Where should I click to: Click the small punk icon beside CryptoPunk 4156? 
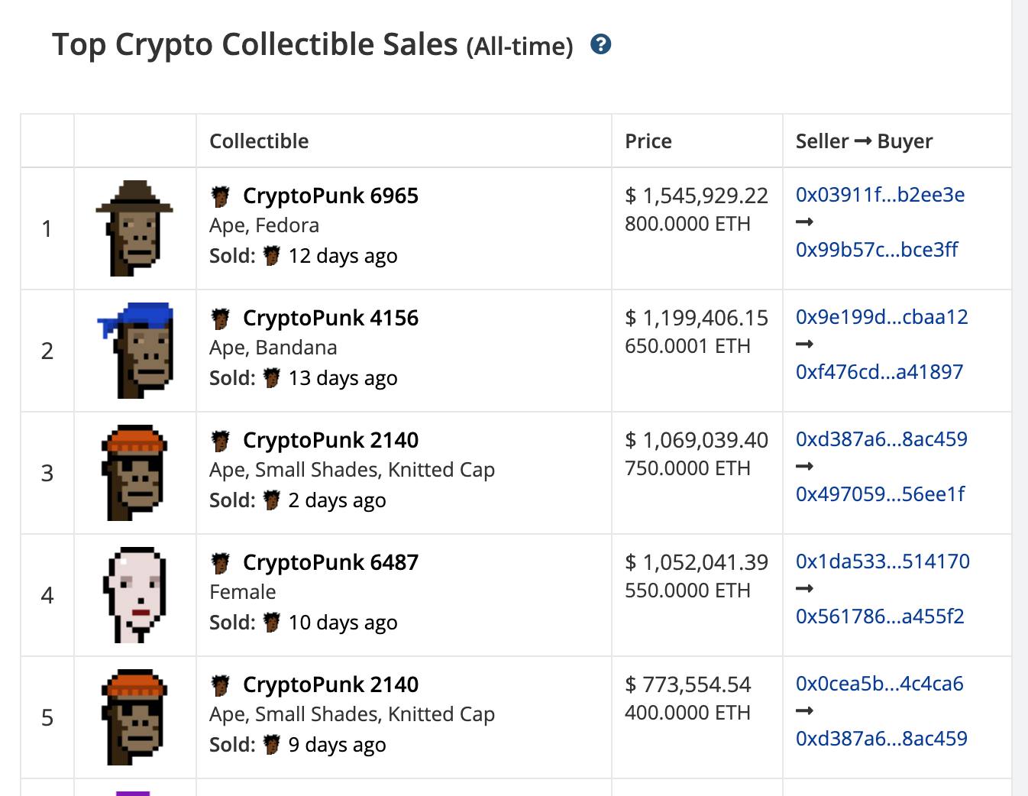[x=221, y=319]
